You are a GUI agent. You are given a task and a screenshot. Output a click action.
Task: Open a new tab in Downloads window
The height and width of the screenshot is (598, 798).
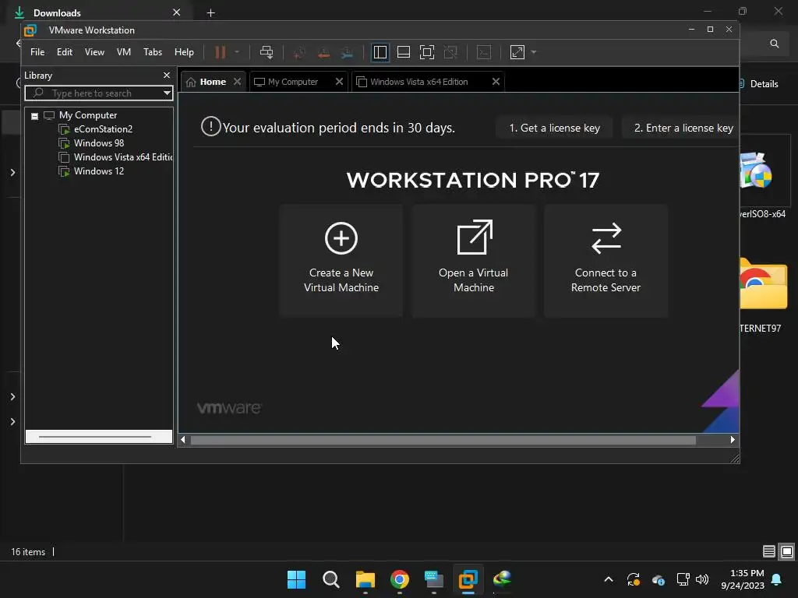[x=210, y=12]
